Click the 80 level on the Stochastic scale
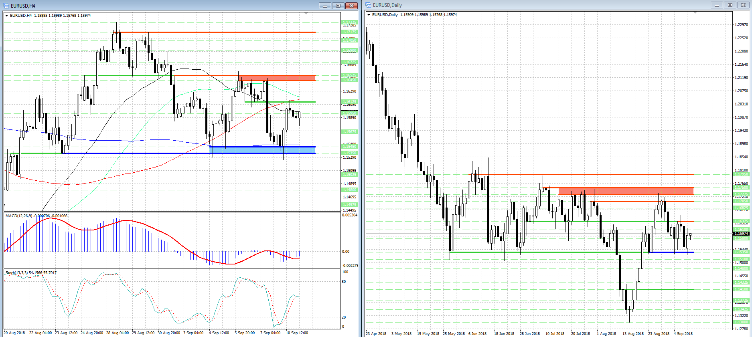The height and width of the screenshot is (337, 752). (344, 282)
